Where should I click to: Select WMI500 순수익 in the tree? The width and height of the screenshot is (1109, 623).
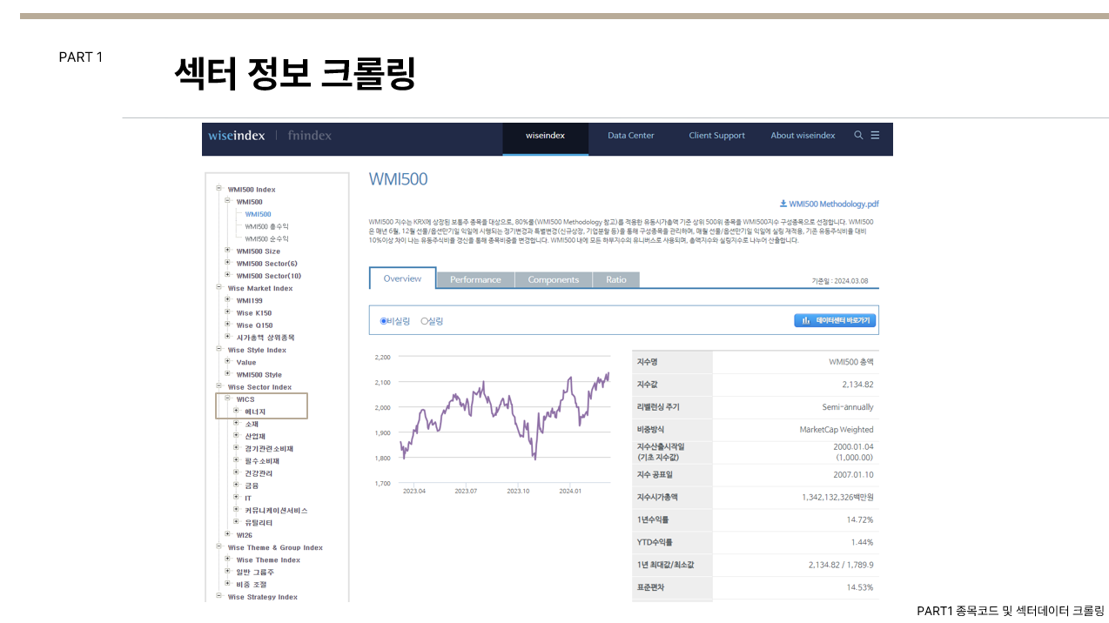point(266,238)
